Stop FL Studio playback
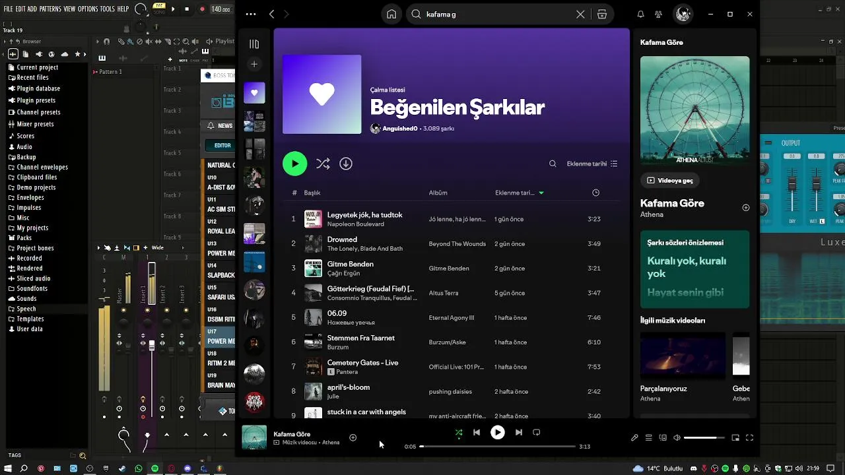This screenshot has width=845, height=475. 187,9
